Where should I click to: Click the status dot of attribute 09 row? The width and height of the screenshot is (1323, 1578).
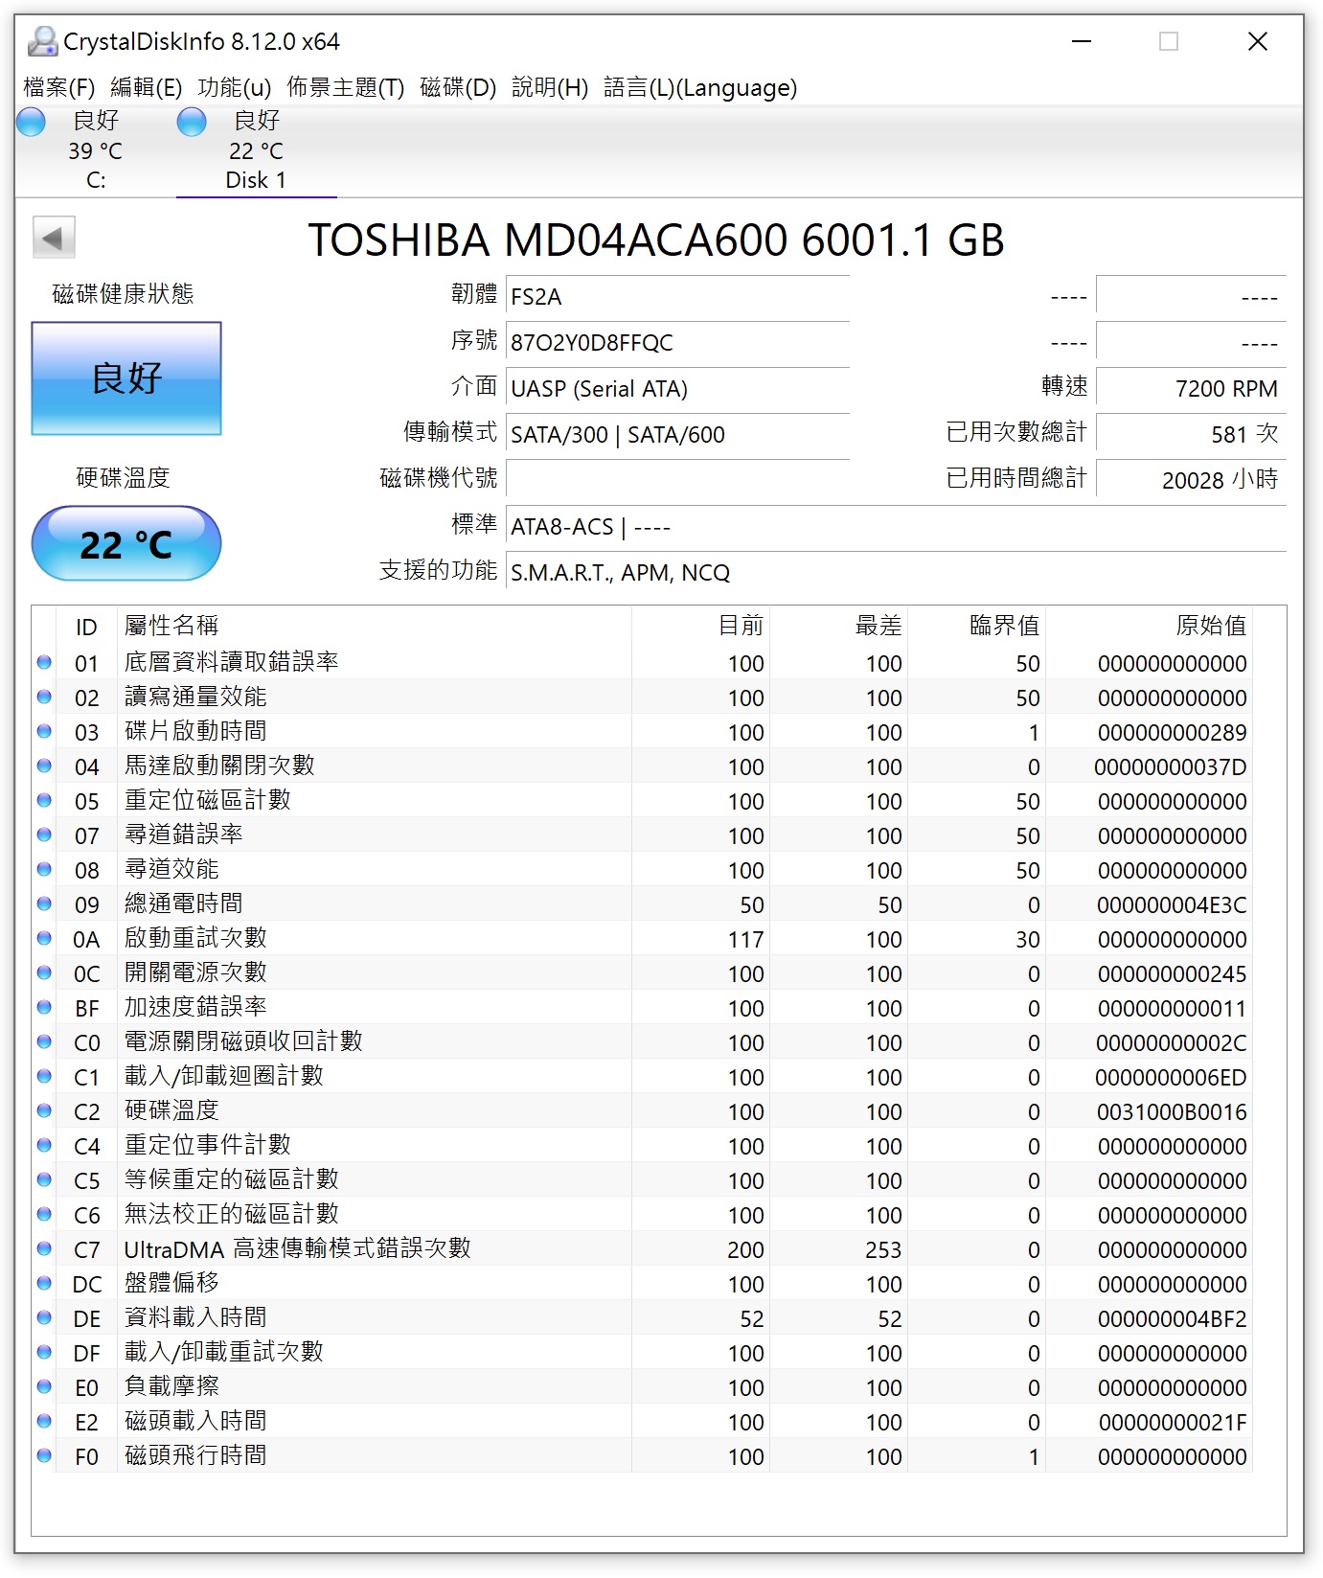pos(44,903)
